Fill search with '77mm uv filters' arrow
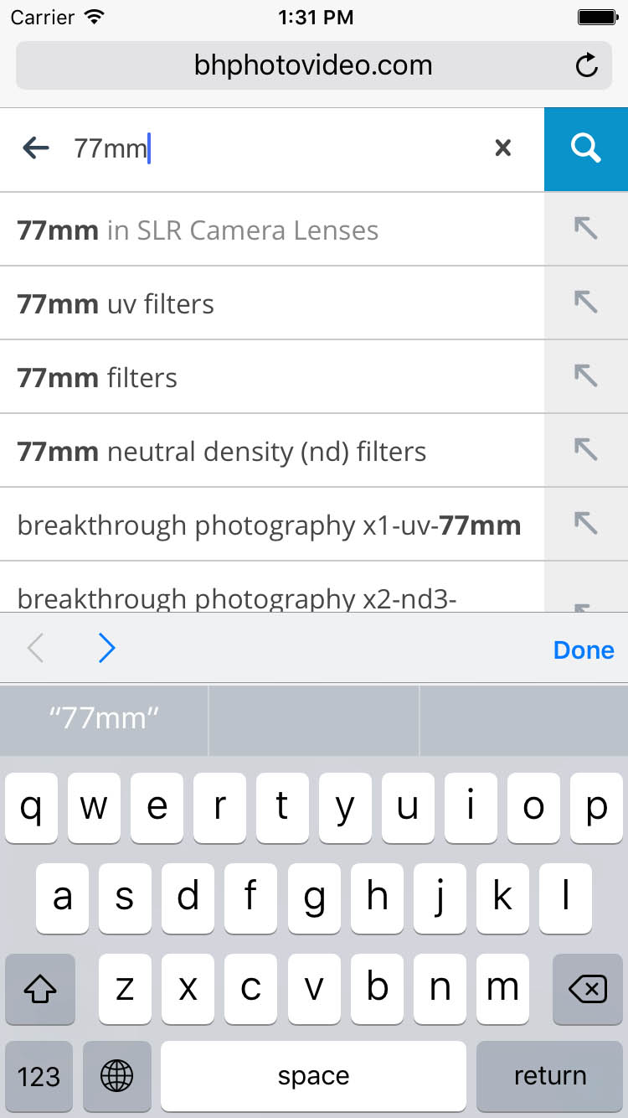This screenshot has height=1118, width=628. [586, 303]
